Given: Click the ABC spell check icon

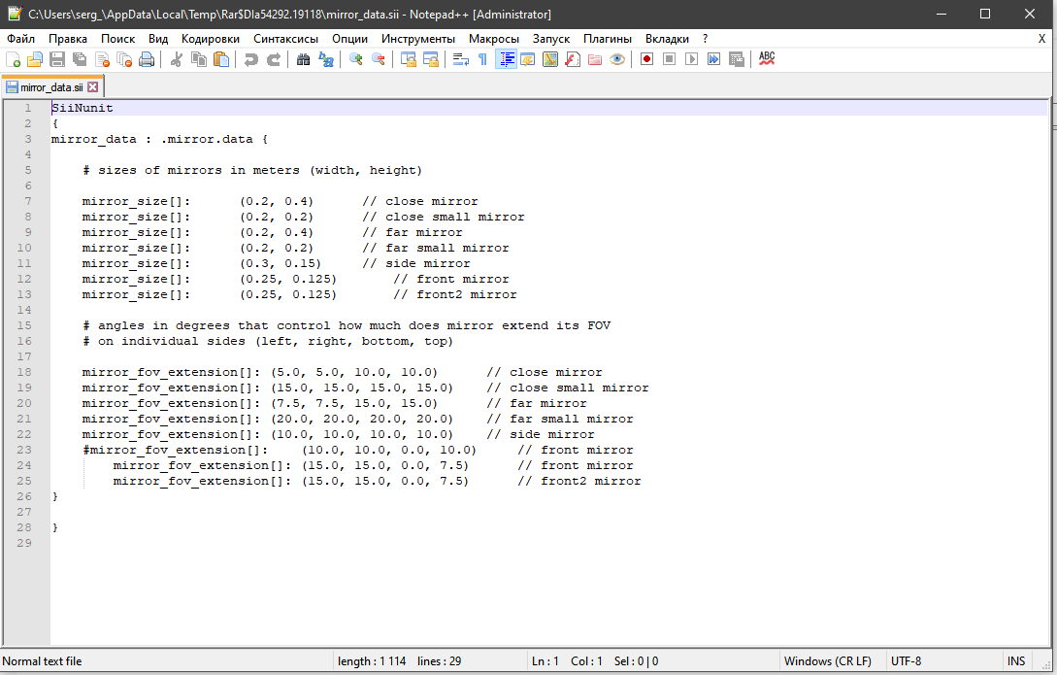Looking at the screenshot, I should click(x=767, y=59).
